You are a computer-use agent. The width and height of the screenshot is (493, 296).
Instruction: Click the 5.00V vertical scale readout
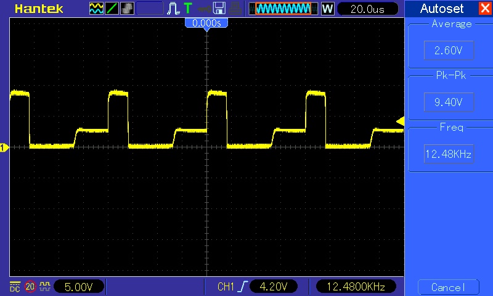pyautogui.click(x=79, y=287)
